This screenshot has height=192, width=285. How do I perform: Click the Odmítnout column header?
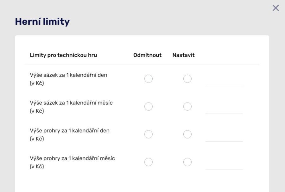[x=147, y=55]
